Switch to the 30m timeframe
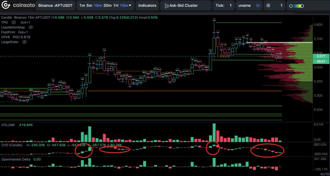 (x=107, y=5)
